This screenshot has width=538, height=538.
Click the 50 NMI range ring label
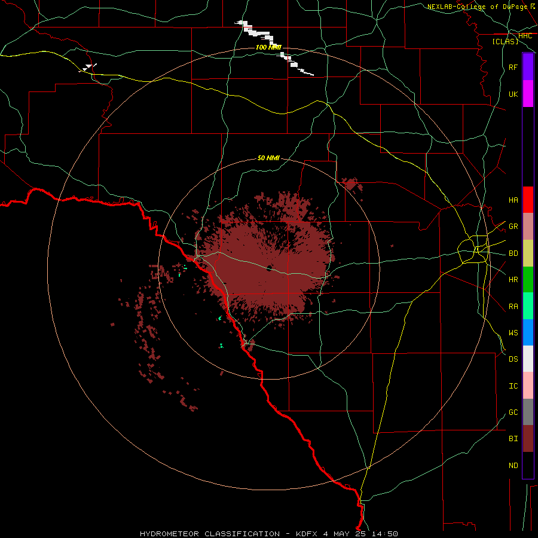268,158
